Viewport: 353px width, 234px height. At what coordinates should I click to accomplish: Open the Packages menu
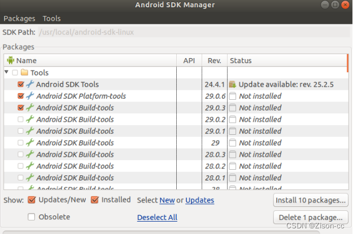[19, 19]
